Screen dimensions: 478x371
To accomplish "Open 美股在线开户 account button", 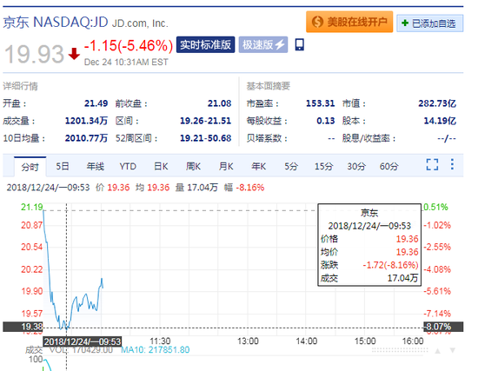I will click(349, 22).
